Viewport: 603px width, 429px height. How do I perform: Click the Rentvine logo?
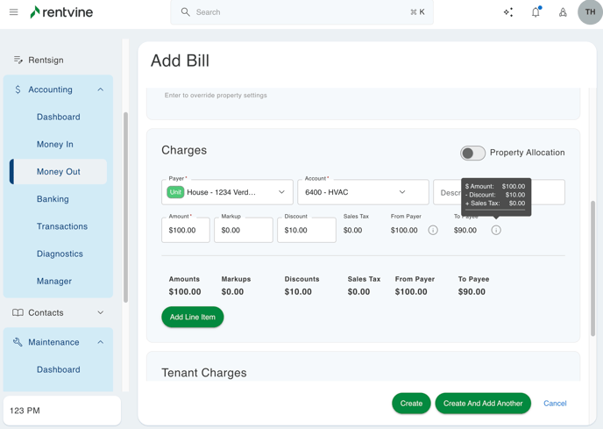click(x=61, y=12)
